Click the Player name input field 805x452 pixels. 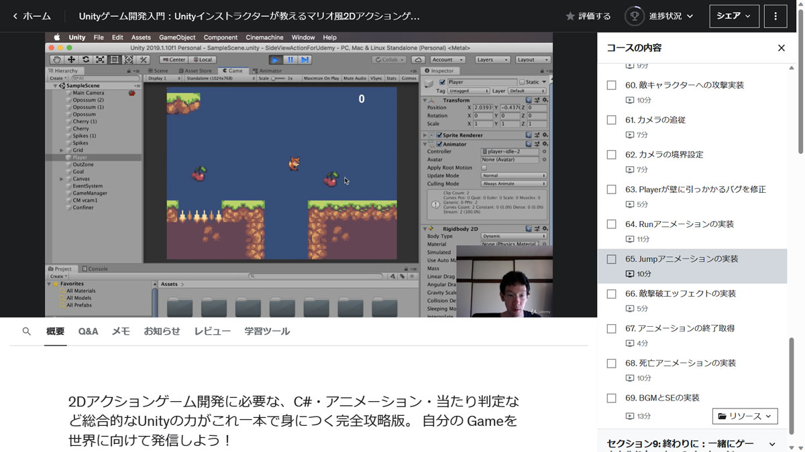(x=483, y=82)
